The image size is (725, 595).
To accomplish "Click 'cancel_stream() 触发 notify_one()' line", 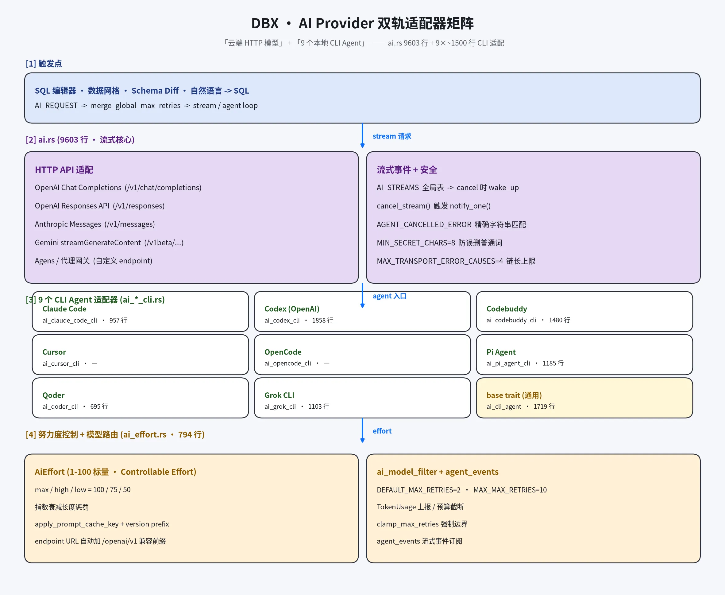I will tap(434, 206).
